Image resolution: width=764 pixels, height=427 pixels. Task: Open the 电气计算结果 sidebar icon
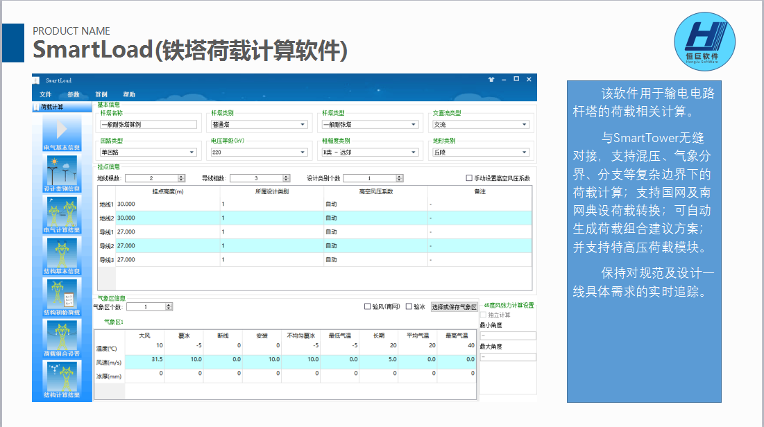(x=62, y=215)
